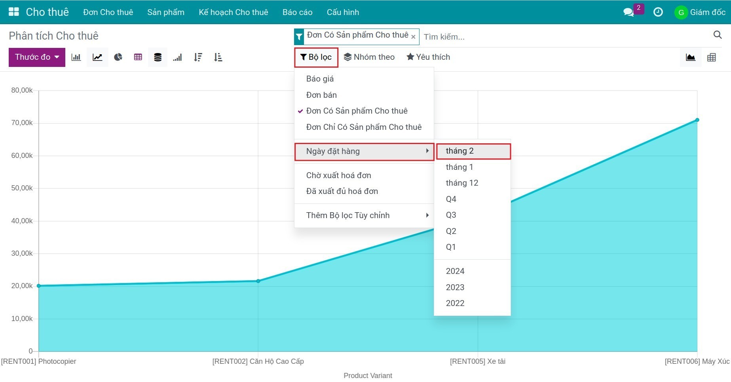Switch to pivot table view icon
731x382 pixels.
(711, 57)
